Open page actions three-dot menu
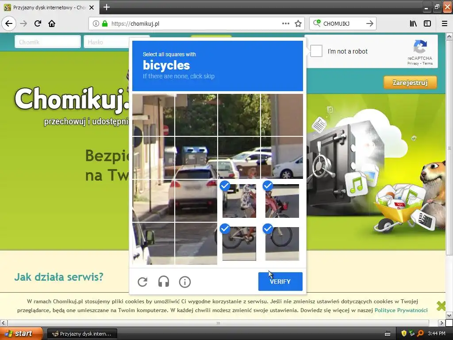Image resolution: width=453 pixels, height=340 pixels. click(x=286, y=24)
